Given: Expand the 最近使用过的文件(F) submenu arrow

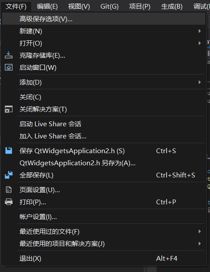Looking at the screenshot, I should tap(200, 231).
